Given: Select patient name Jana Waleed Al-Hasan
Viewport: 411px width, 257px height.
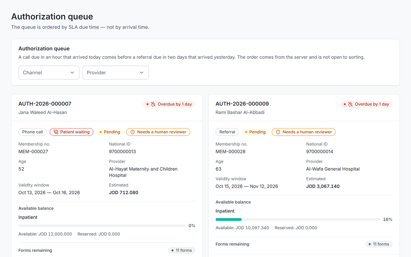Looking at the screenshot, I should point(42,112).
